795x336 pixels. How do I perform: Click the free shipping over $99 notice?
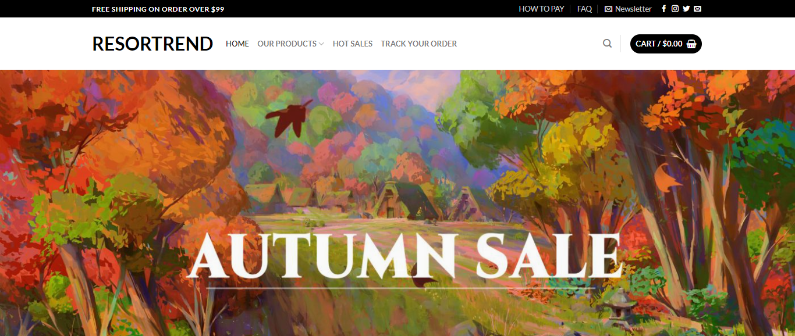[x=158, y=9]
